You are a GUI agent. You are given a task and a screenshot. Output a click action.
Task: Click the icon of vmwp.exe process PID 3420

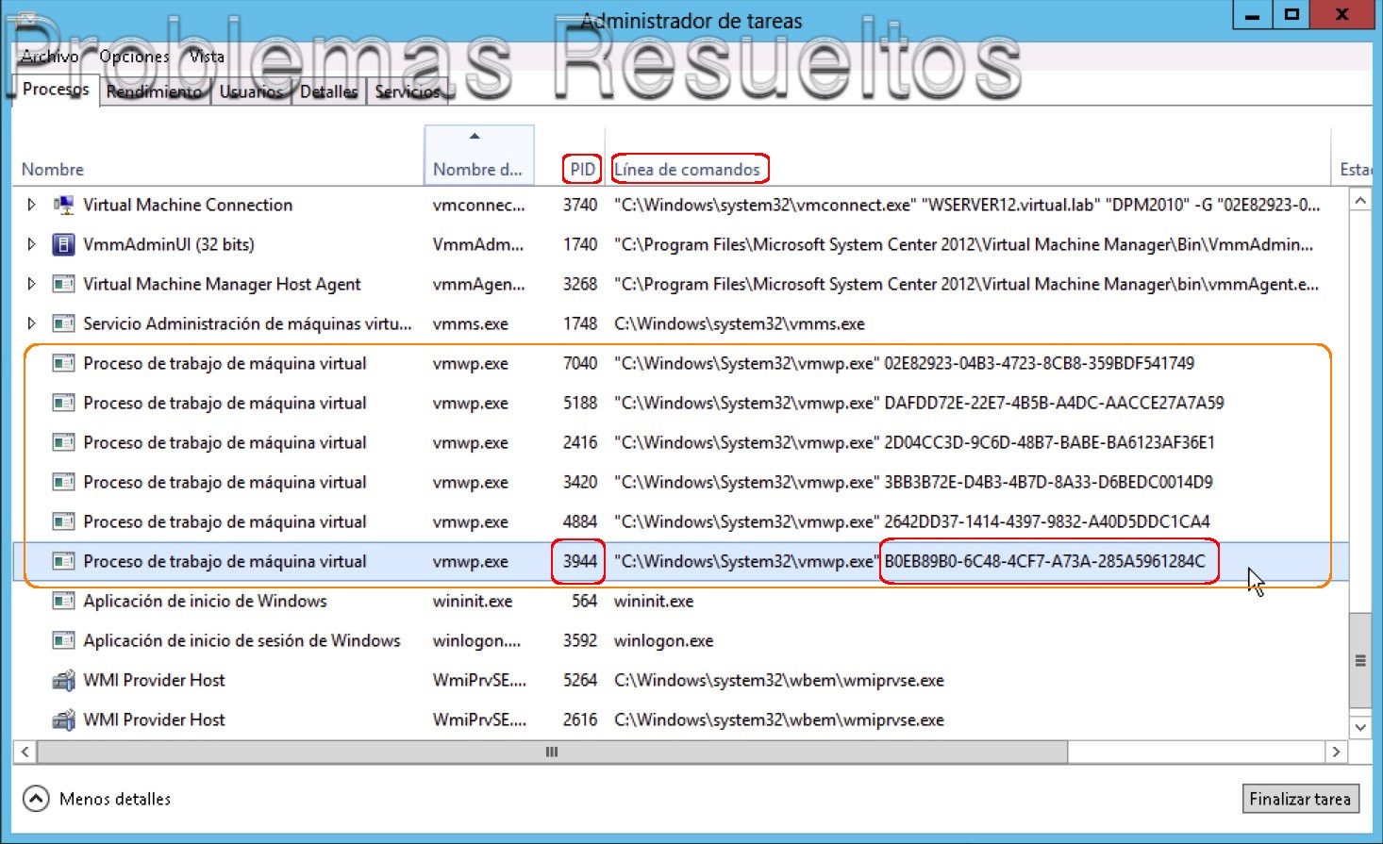63,482
